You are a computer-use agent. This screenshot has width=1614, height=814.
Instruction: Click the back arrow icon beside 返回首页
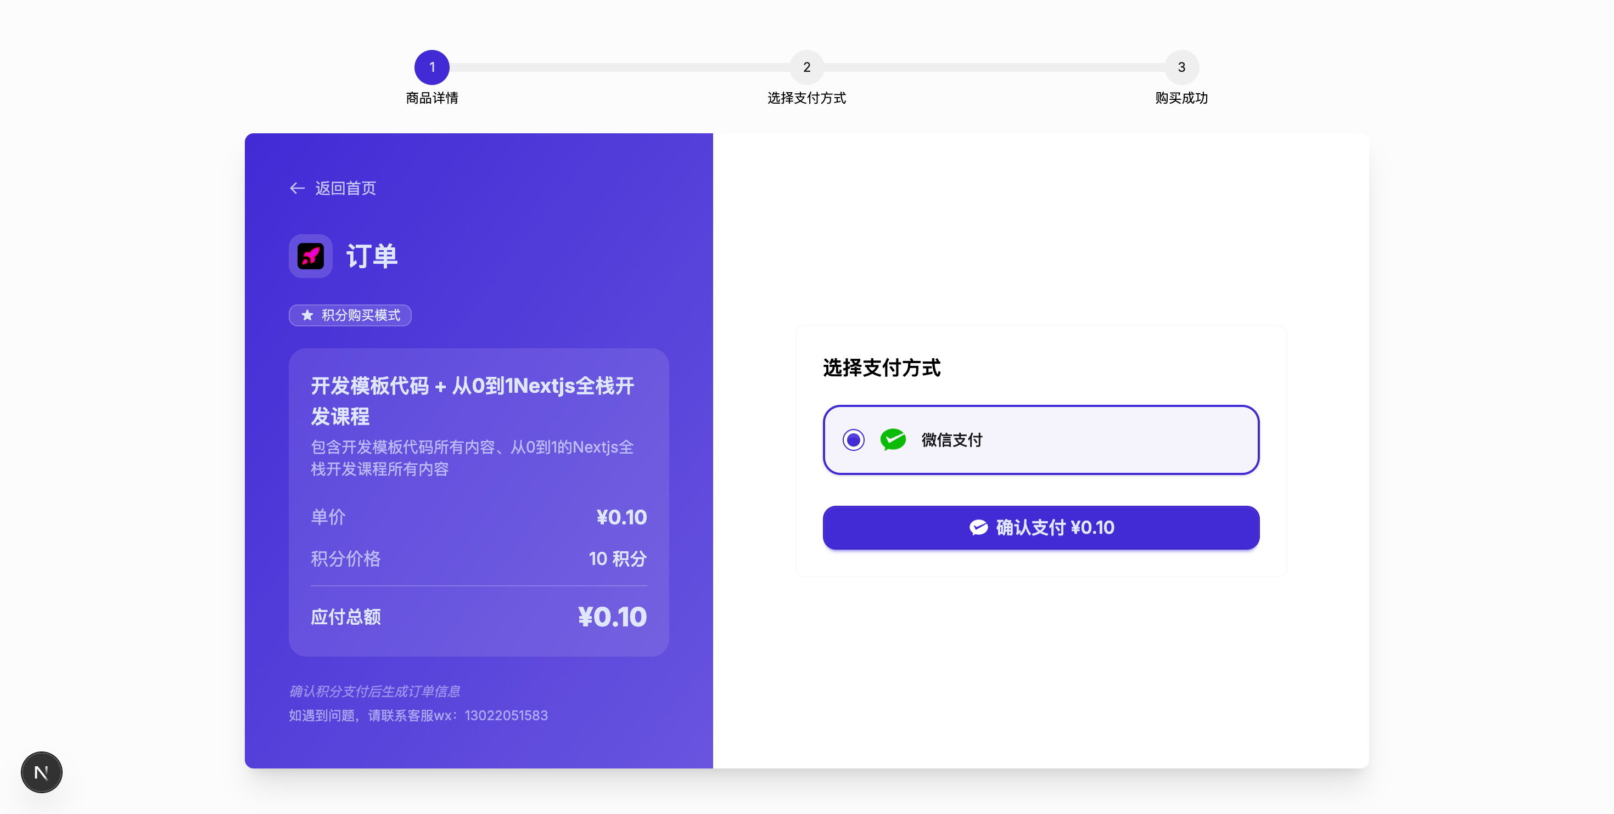click(298, 188)
